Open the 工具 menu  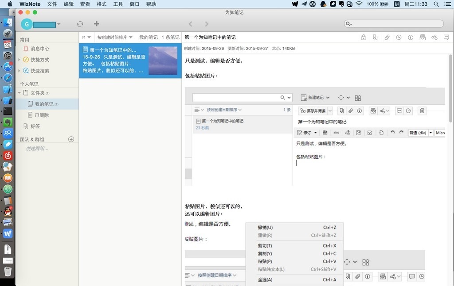point(118,4)
